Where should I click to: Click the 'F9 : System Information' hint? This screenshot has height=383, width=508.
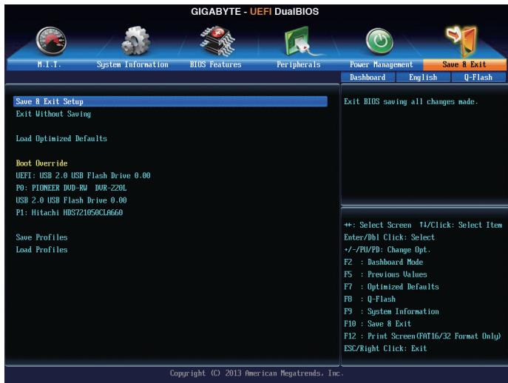tap(391, 311)
